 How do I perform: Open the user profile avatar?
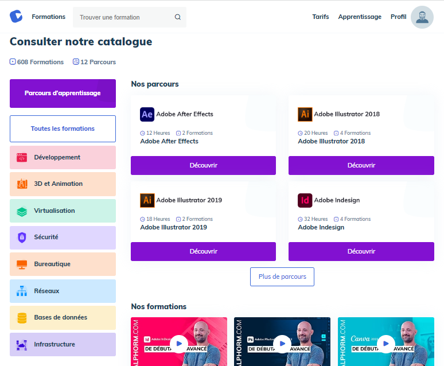point(422,17)
